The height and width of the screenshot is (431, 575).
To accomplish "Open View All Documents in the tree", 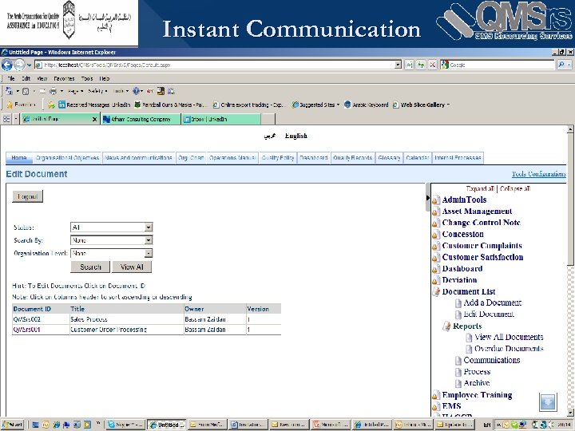I will pos(509,337).
